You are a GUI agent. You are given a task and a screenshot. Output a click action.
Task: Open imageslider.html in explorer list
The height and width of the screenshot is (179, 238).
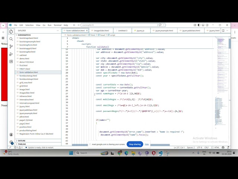point(27,93)
